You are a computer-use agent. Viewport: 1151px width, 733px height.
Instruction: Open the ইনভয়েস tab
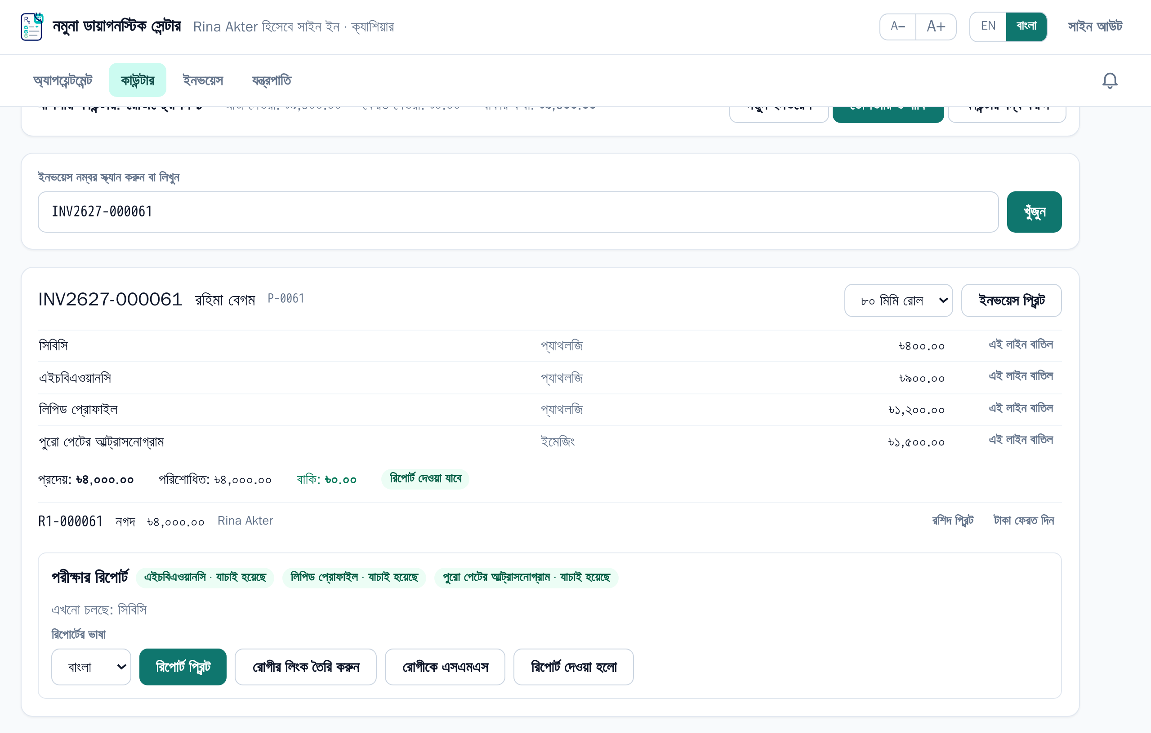click(x=203, y=80)
